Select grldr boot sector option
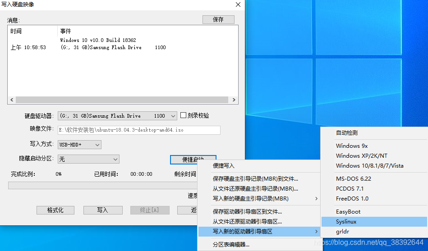 374,231
